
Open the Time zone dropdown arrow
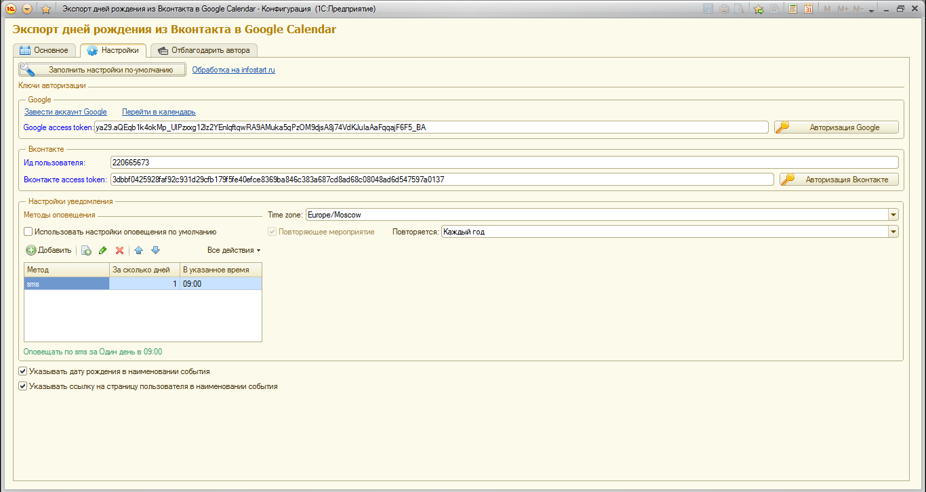tap(893, 215)
